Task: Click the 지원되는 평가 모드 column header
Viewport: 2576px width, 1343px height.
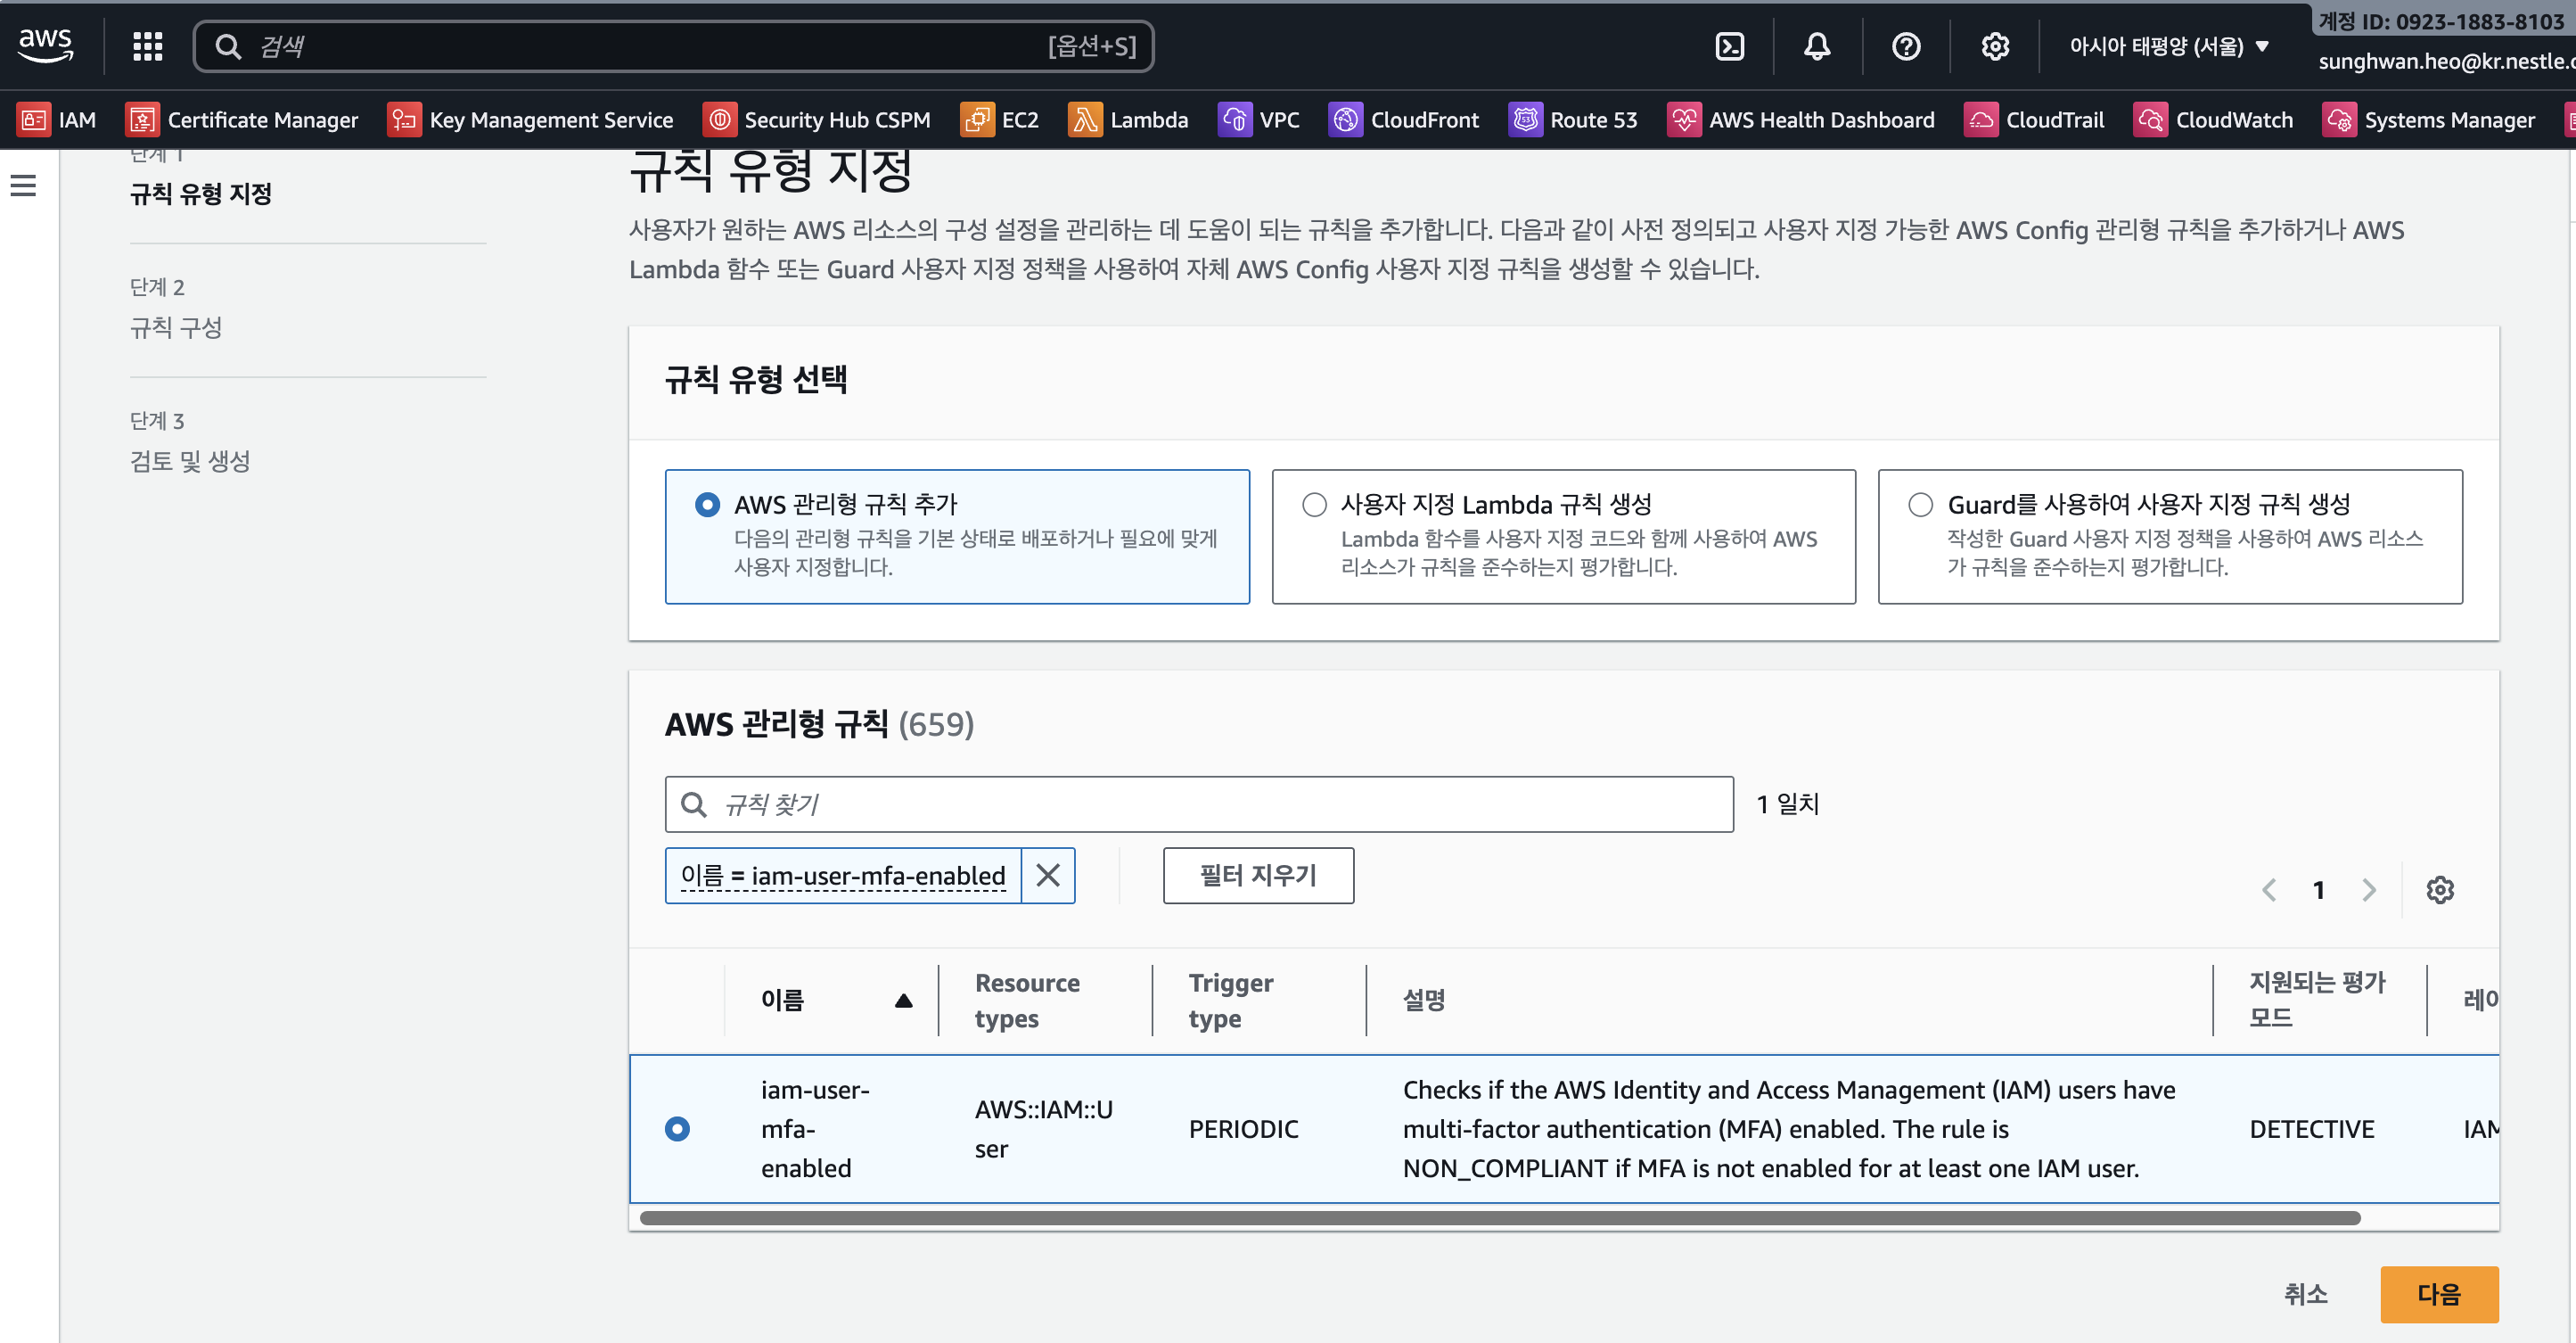Action: click(x=2317, y=1000)
